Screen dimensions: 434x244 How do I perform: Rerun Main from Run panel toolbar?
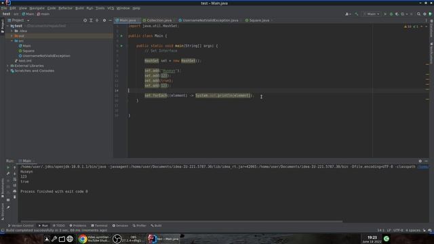(x=8, y=167)
